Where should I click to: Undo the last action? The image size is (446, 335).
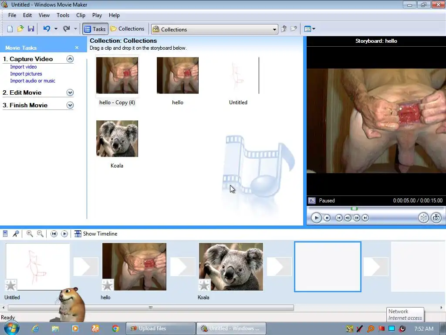tap(47, 29)
